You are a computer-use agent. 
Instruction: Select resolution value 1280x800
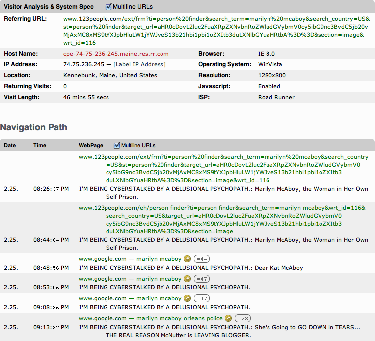(x=272, y=75)
